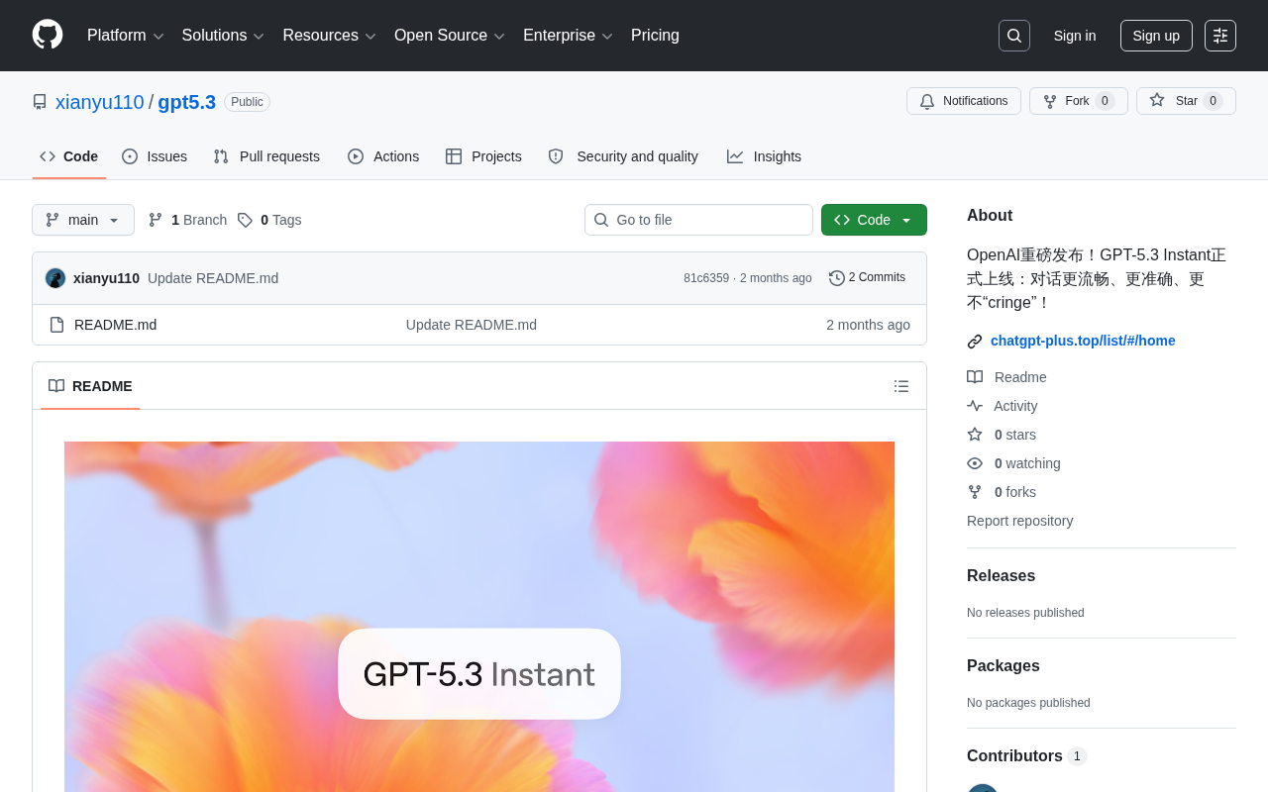Viewport: 1268px width, 792px height.
Task: Expand the Enterprise menu
Action: (568, 36)
